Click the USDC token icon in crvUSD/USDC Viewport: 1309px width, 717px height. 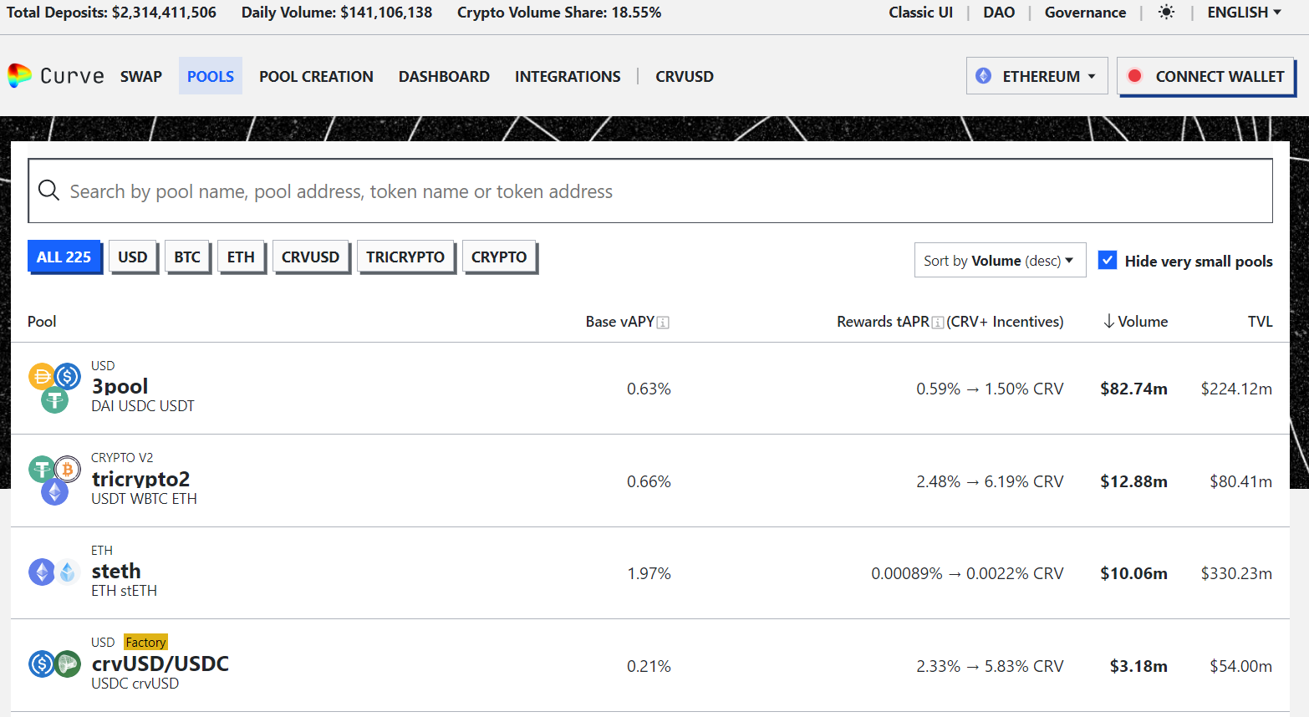click(x=42, y=664)
